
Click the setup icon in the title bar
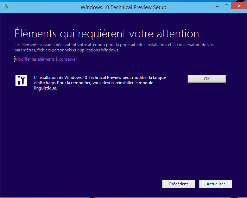6,6
